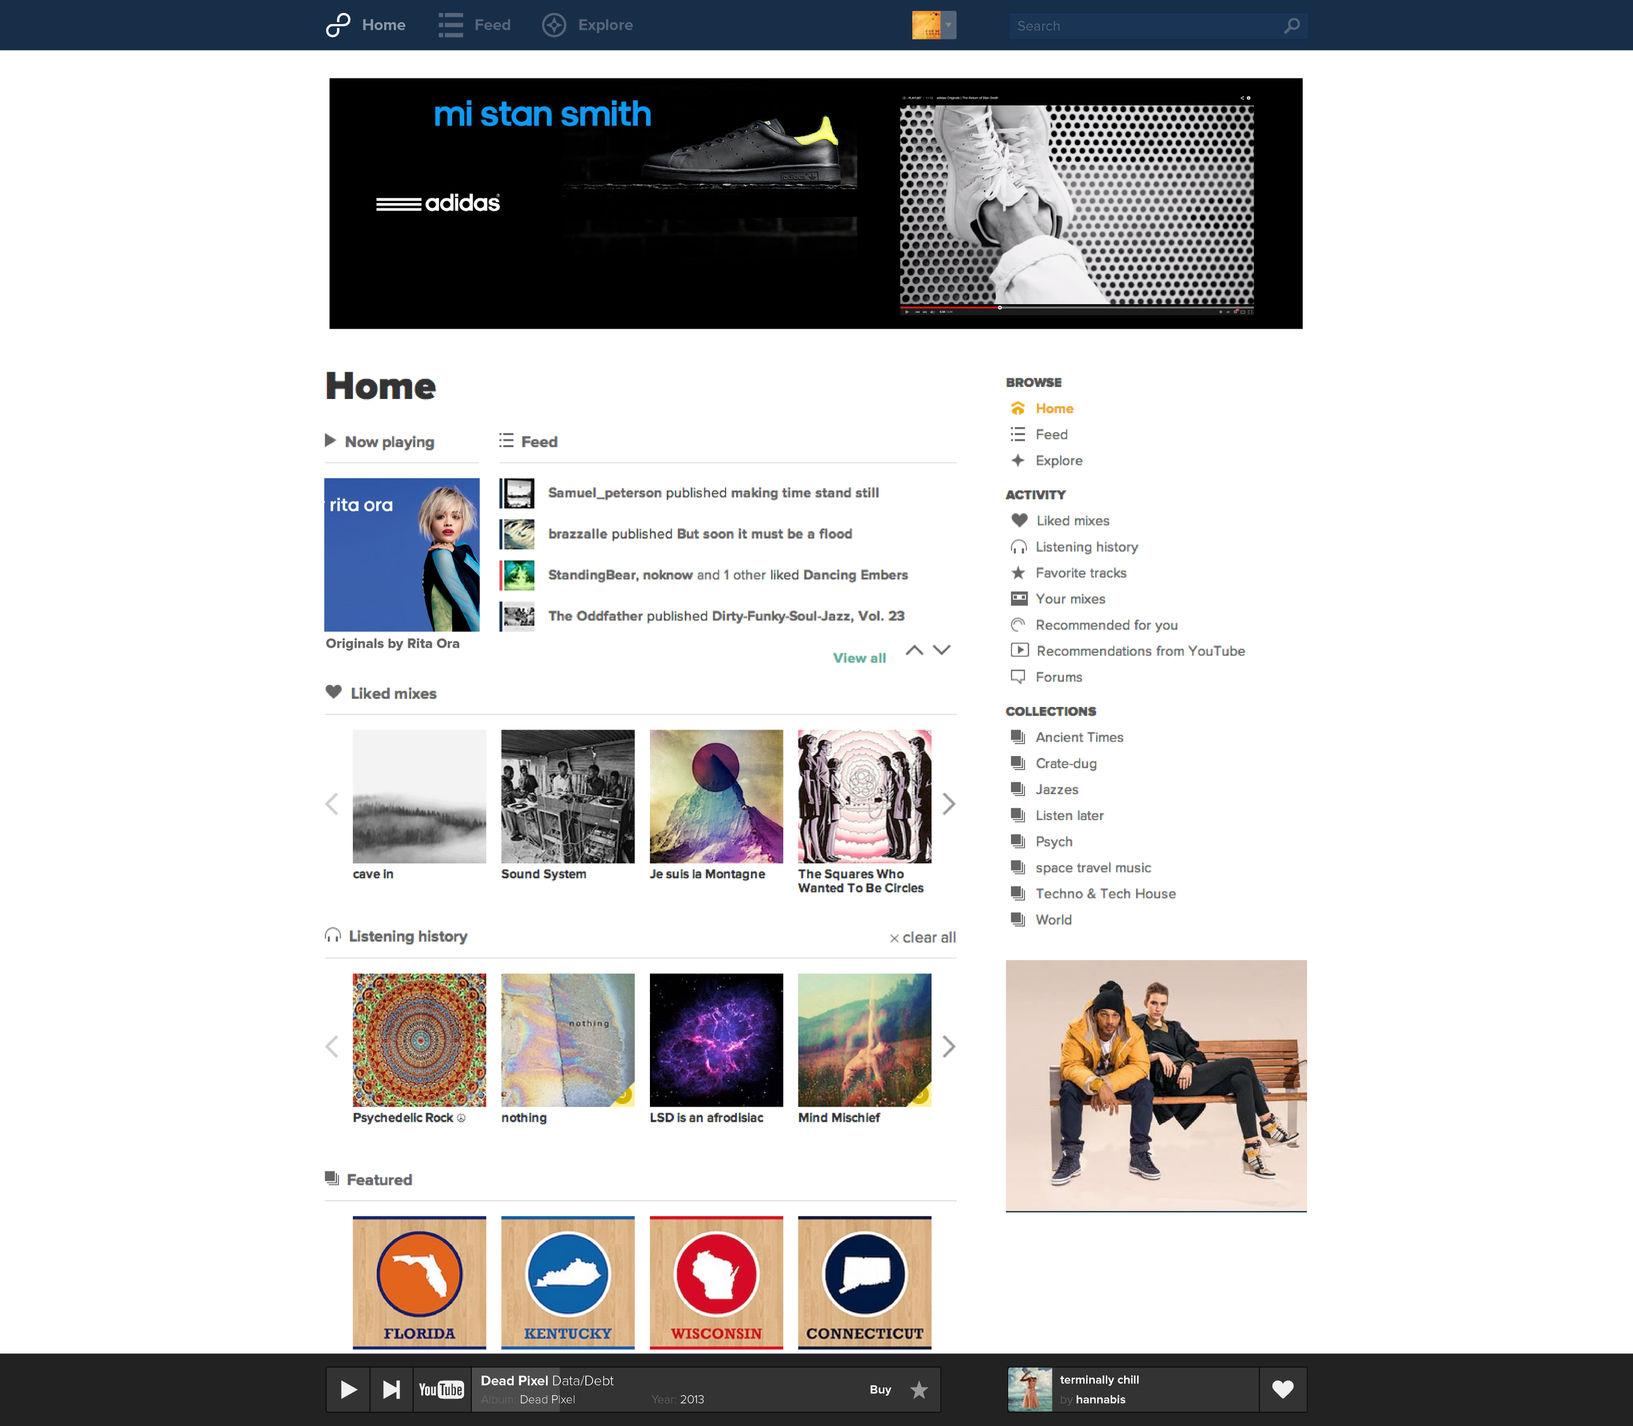
Task: Open the KENTUCKY featured collection tile
Action: [x=568, y=1283]
